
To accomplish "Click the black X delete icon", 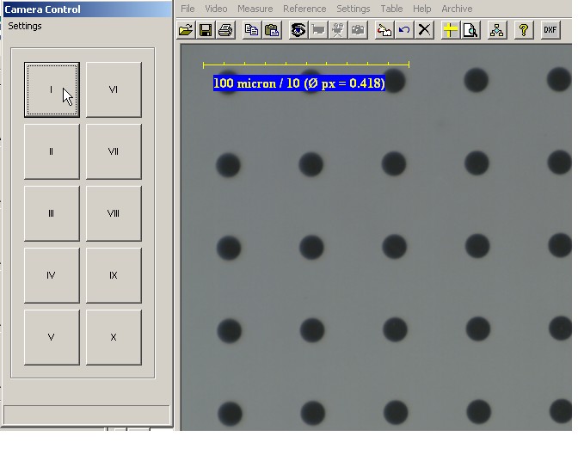I will 424,30.
